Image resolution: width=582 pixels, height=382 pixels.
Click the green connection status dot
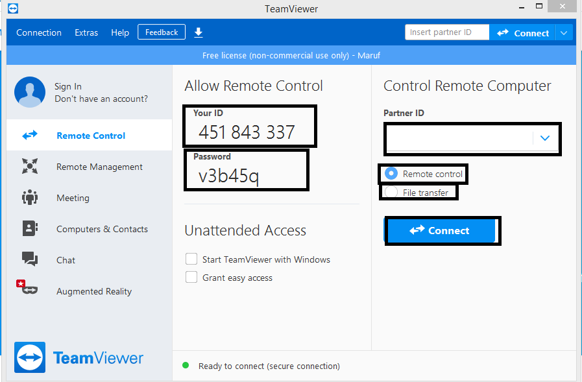[186, 366]
